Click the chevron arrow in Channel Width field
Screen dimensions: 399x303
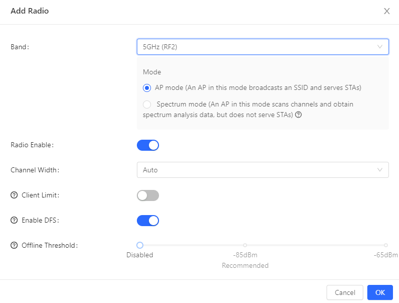tap(380, 170)
